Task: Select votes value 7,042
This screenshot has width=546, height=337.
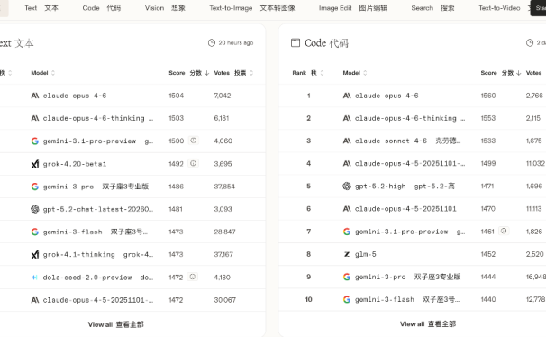Action: (x=223, y=96)
